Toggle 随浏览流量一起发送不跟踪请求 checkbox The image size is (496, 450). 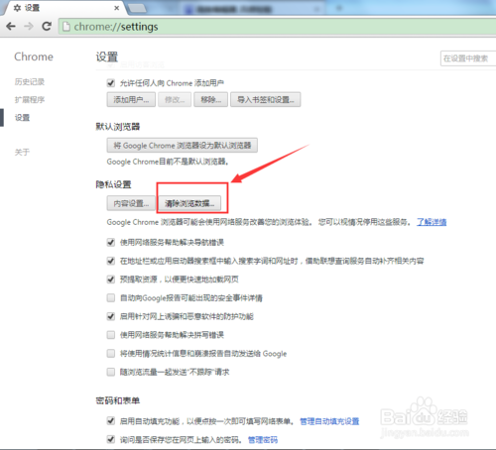tap(111, 372)
